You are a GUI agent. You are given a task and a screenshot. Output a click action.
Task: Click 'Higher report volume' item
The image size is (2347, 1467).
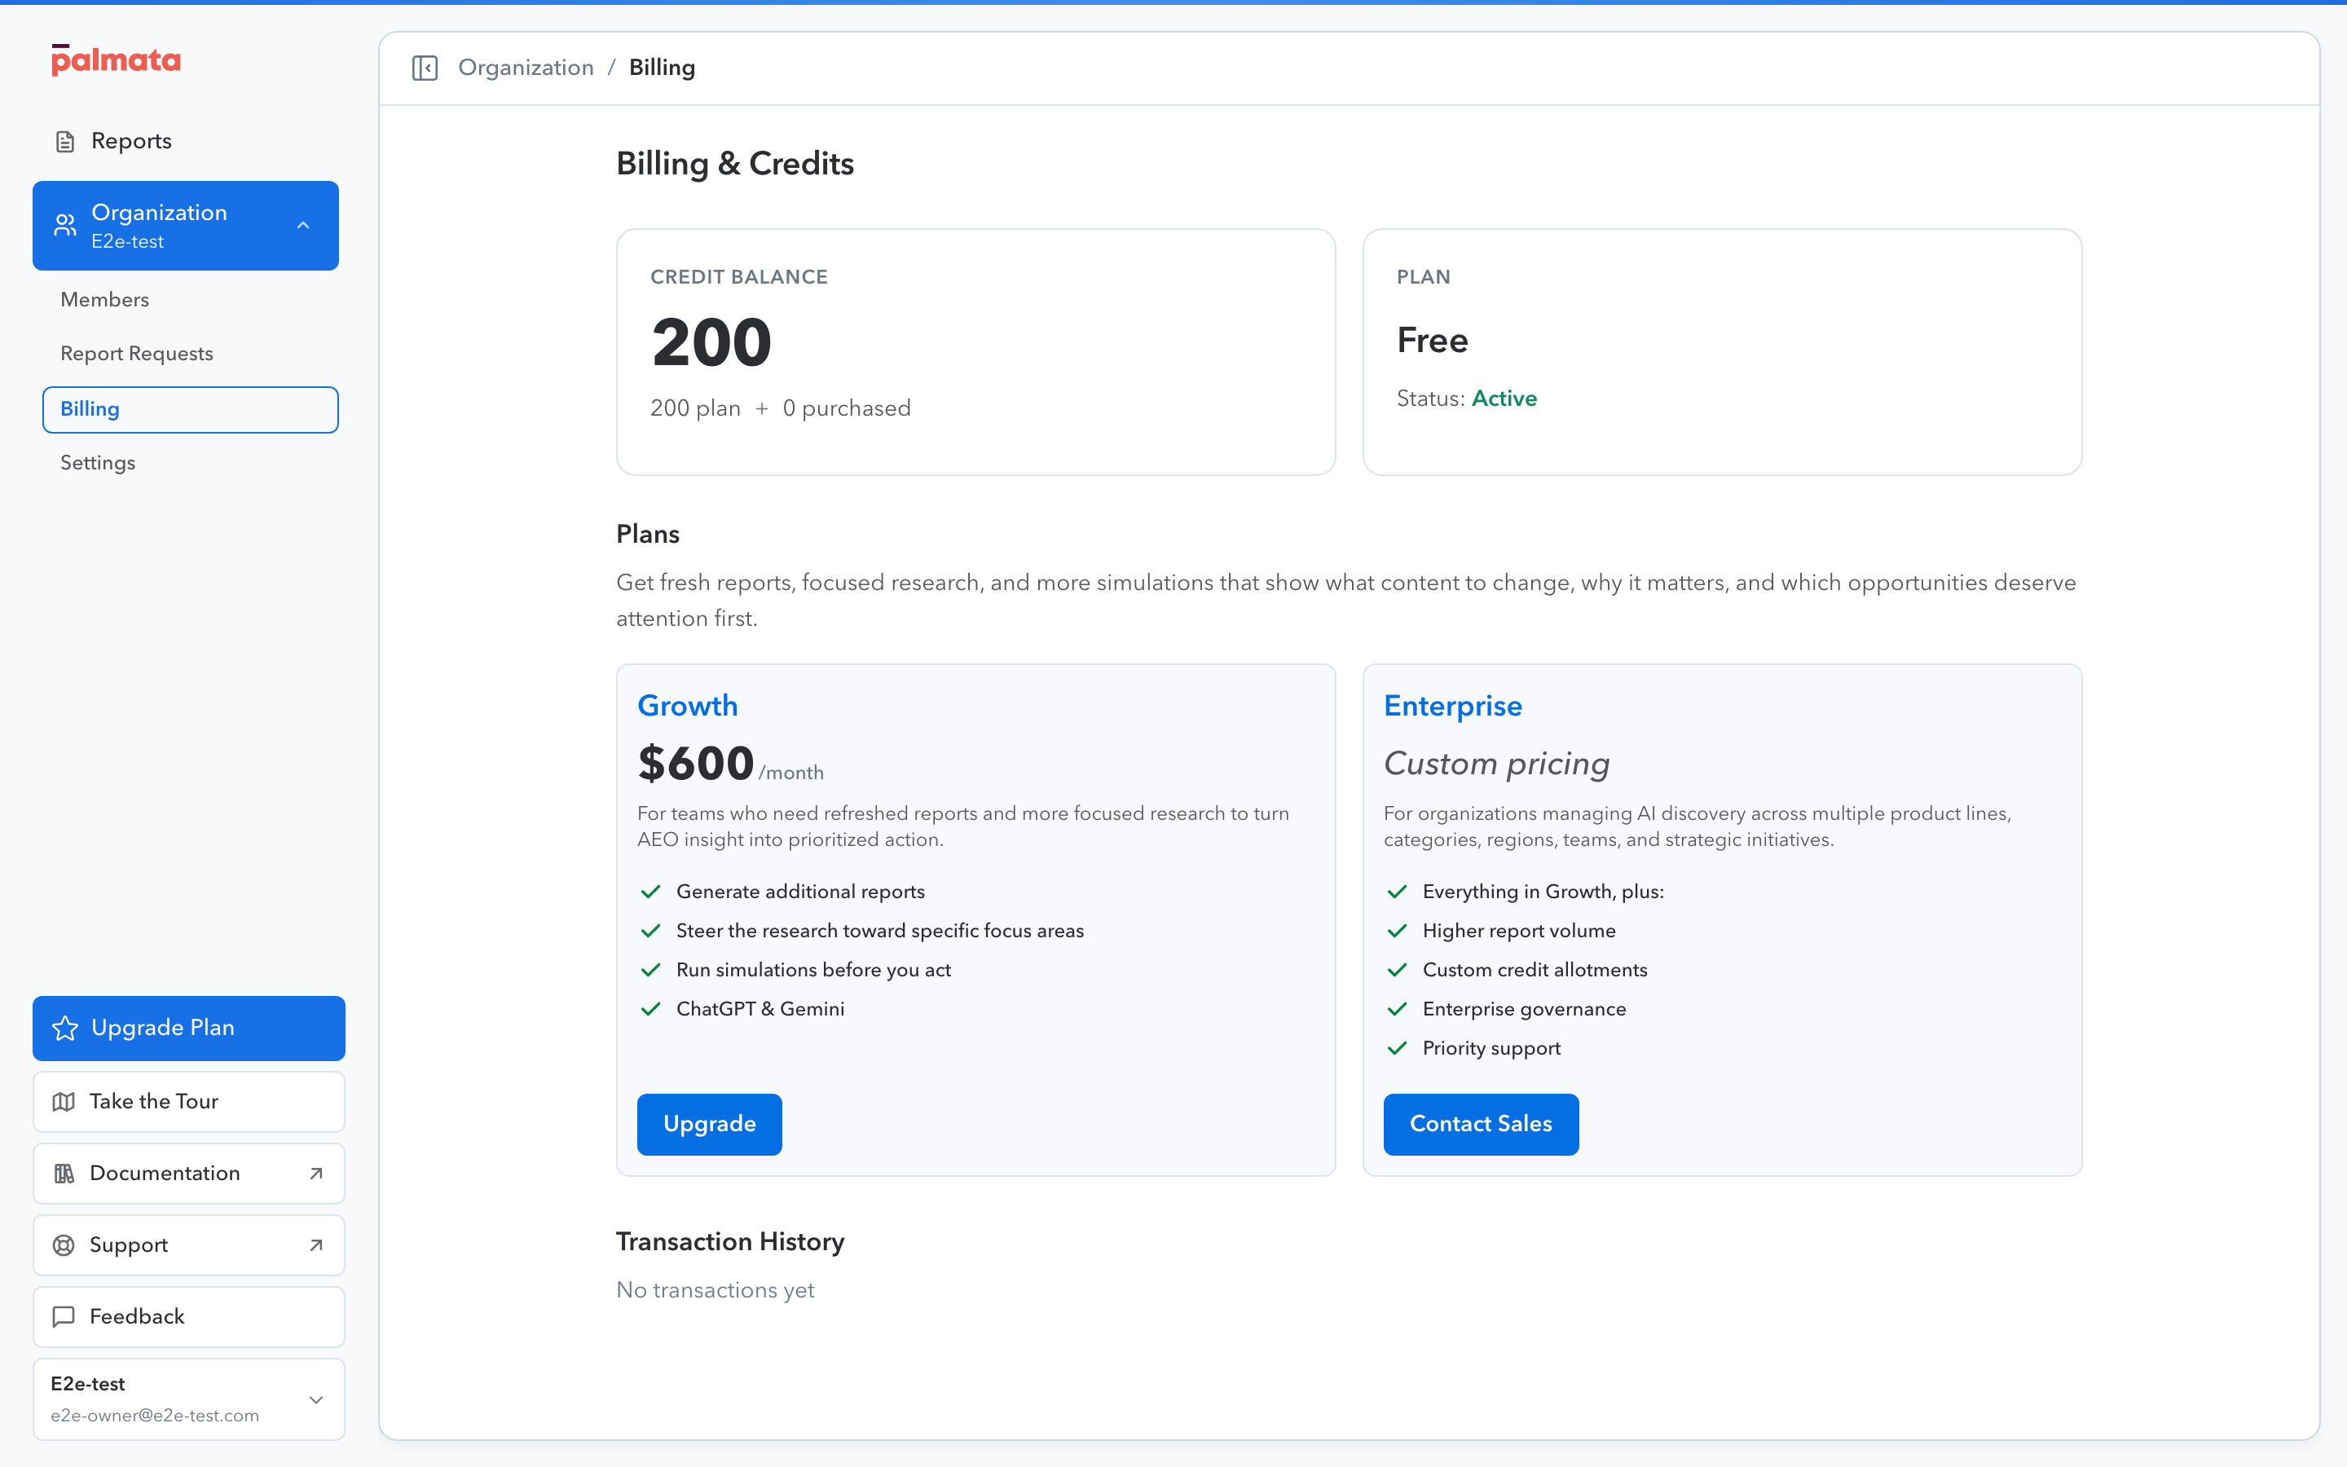coord(1519,931)
